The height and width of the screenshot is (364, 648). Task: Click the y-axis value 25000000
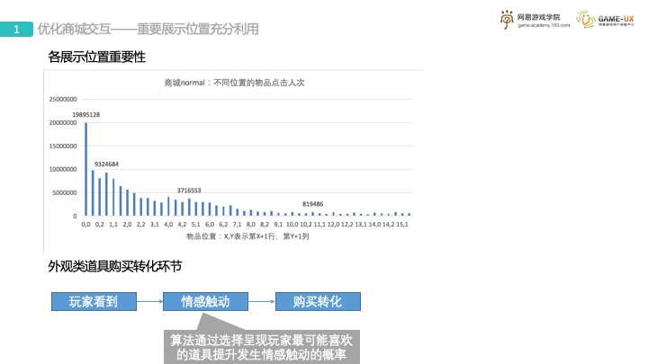pos(63,99)
